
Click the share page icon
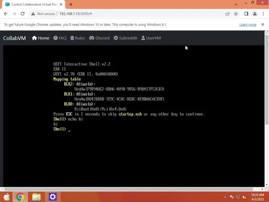pyautogui.click(x=227, y=14)
